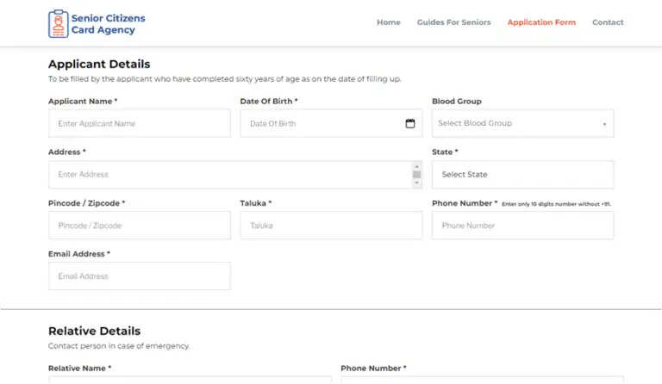Expand the Select Blood Group dropdown

[522, 123]
